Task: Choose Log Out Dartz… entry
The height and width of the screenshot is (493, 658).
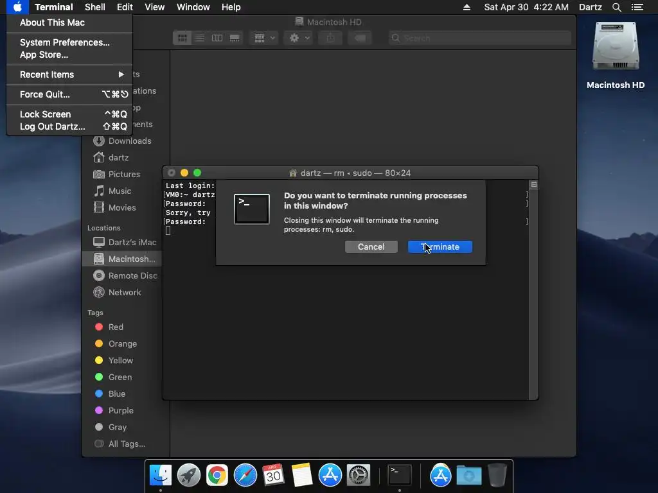Action: tap(69, 126)
